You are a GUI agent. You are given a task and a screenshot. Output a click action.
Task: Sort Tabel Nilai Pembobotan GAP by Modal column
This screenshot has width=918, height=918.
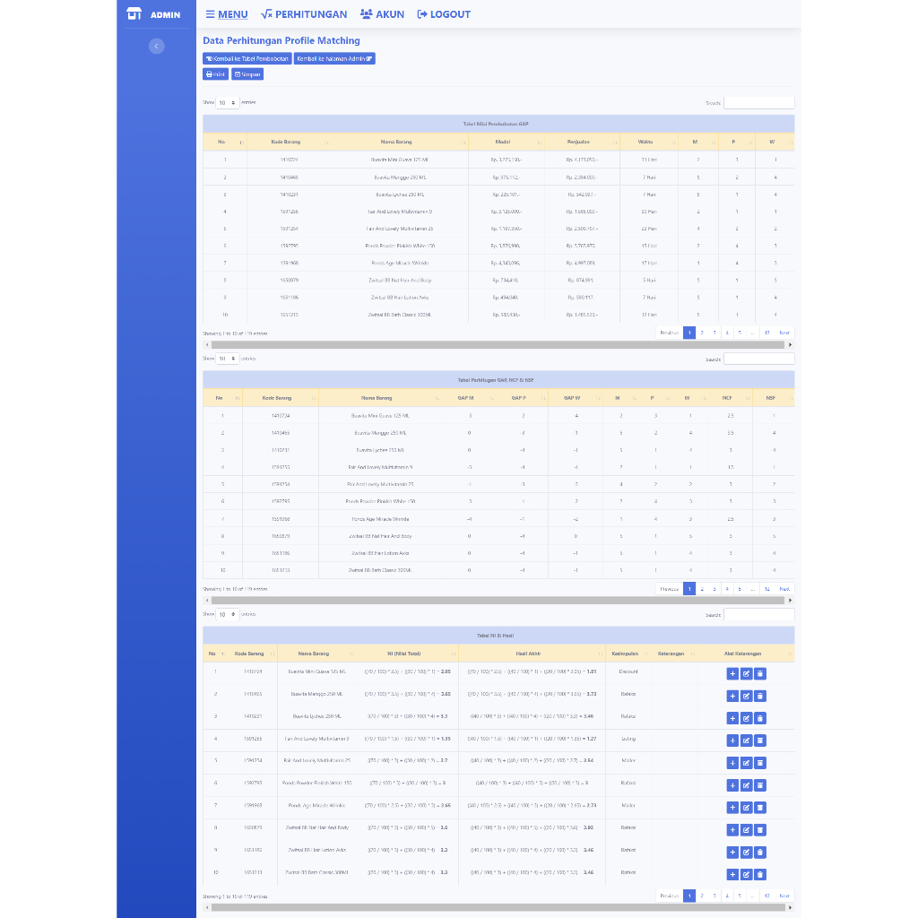pyautogui.click(x=507, y=142)
